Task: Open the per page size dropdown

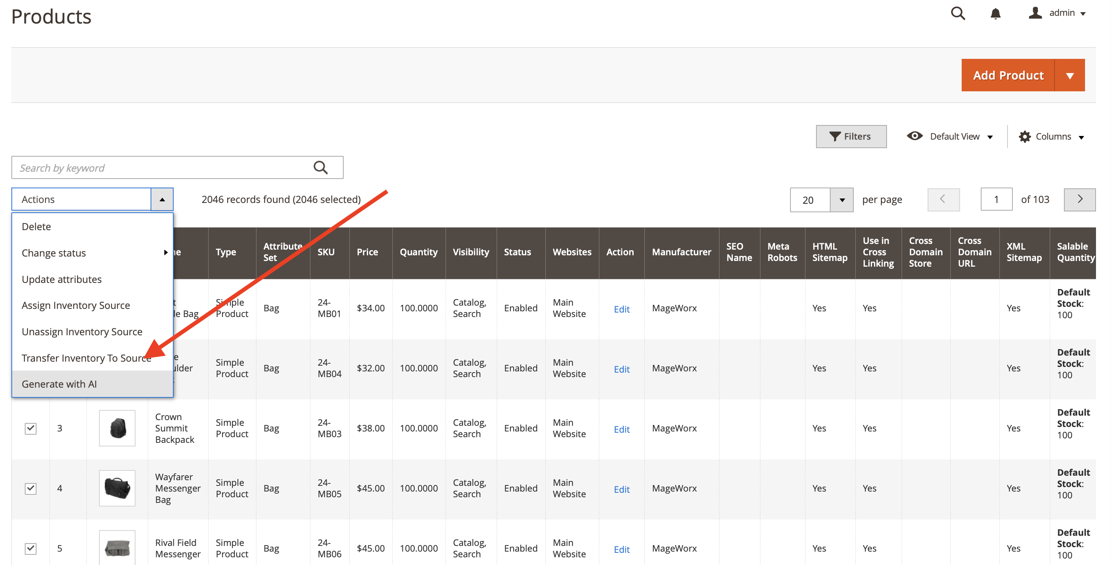Action: pos(842,200)
